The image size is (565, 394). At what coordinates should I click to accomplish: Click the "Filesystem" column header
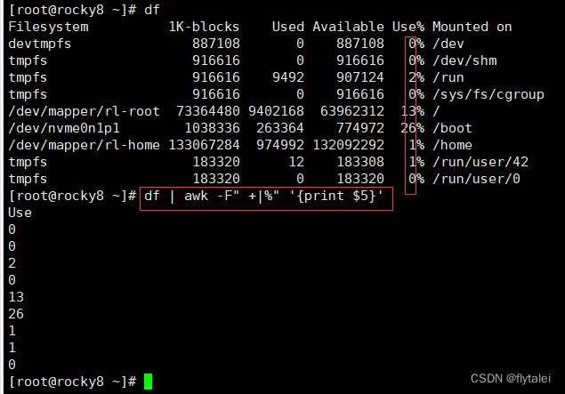pyautogui.click(x=48, y=27)
